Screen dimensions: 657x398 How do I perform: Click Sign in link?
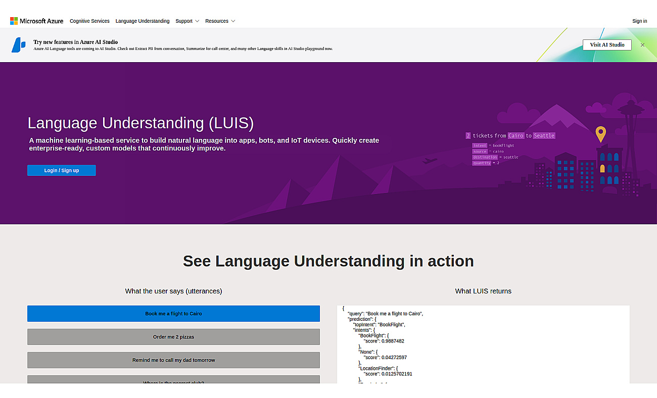tap(639, 21)
